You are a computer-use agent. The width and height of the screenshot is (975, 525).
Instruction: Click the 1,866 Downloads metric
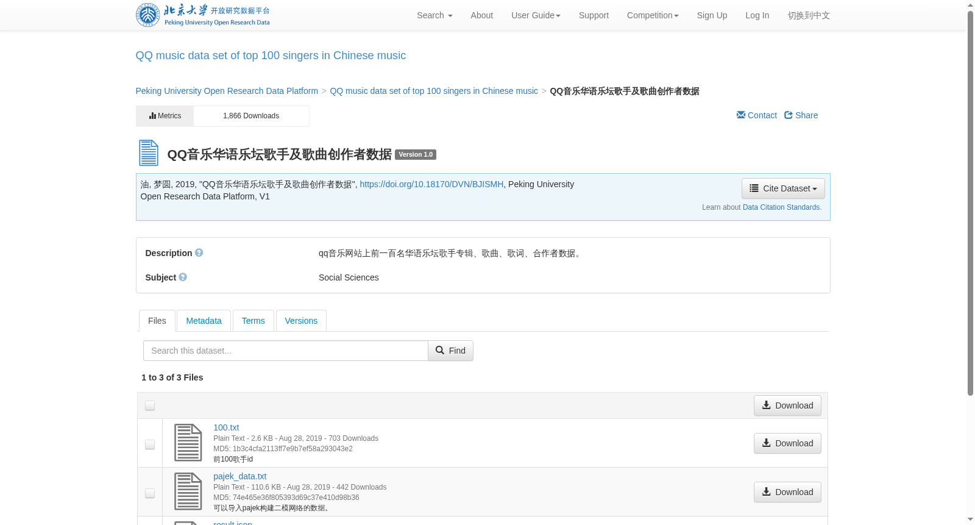pos(251,116)
